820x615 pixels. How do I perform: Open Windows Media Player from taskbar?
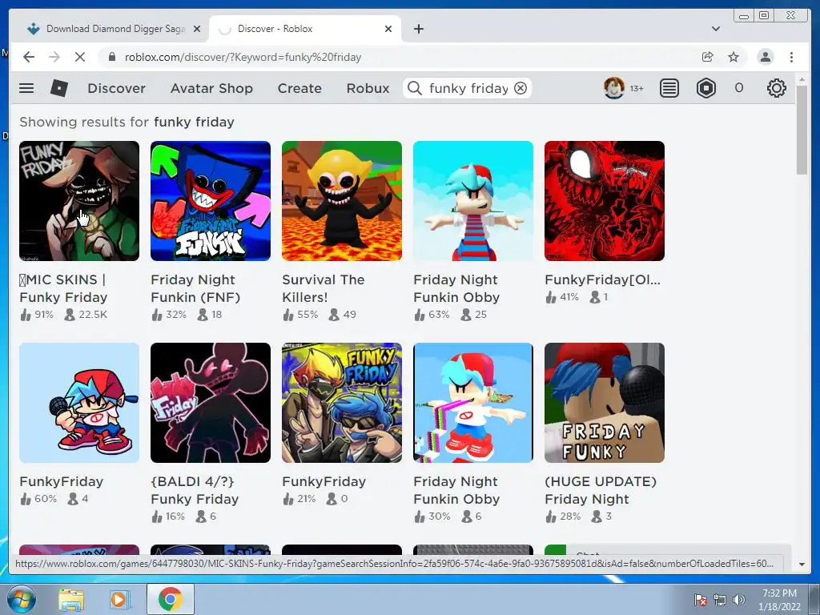point(120,599)
